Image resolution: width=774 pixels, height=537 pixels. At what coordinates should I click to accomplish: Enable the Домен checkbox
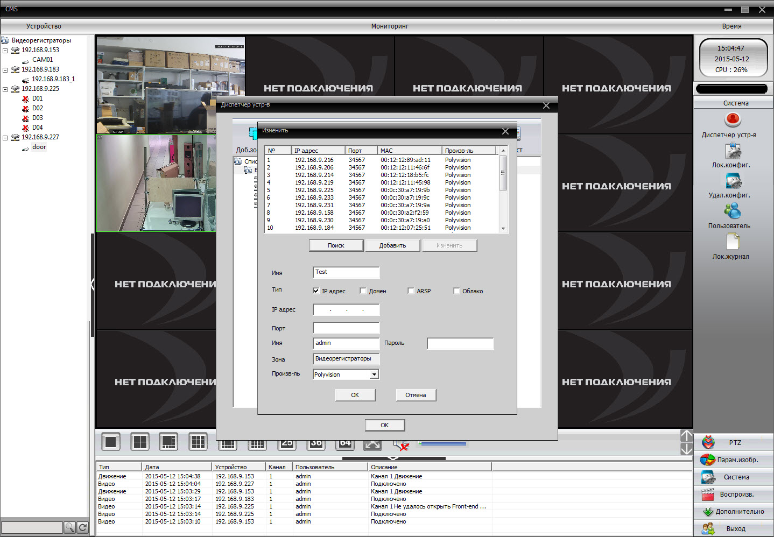click(363, 291)
